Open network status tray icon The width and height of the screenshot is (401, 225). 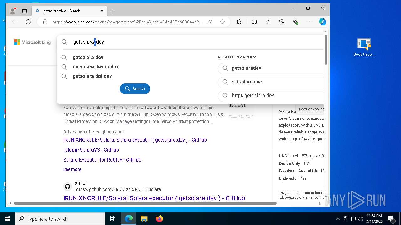[353, 219]
